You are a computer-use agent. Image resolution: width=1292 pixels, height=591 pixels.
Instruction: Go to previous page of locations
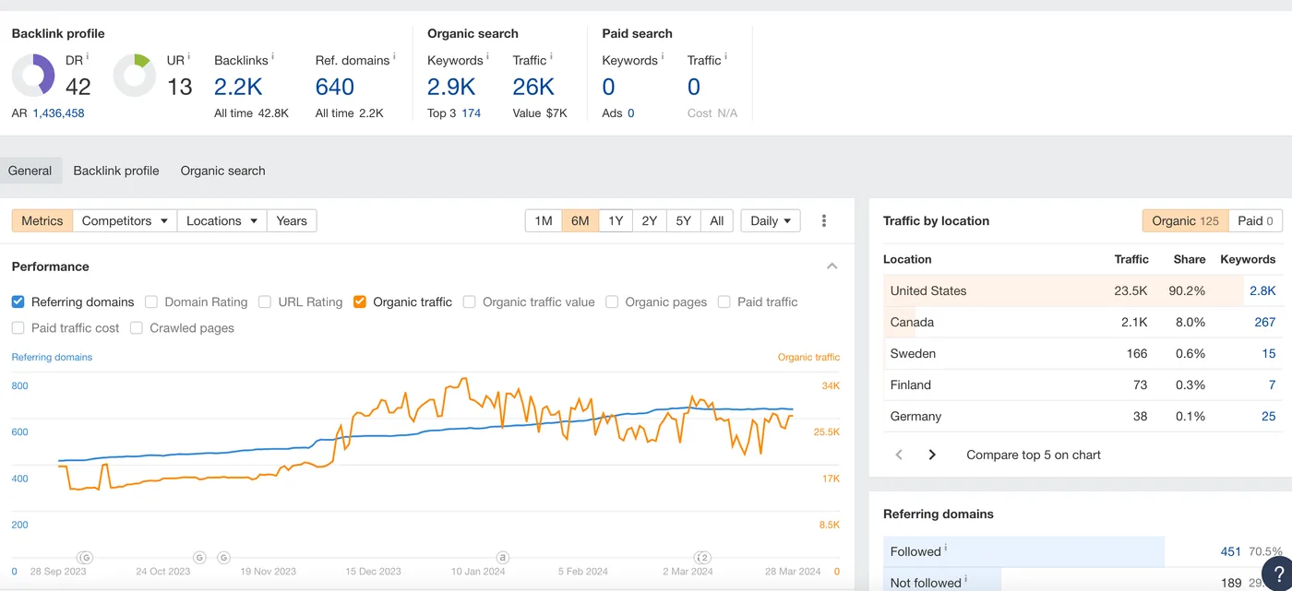[x=900, y=455]
